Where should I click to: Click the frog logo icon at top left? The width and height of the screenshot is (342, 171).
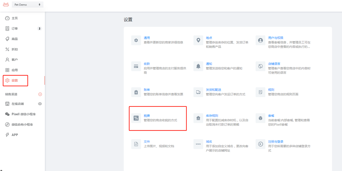coord(6,5)
